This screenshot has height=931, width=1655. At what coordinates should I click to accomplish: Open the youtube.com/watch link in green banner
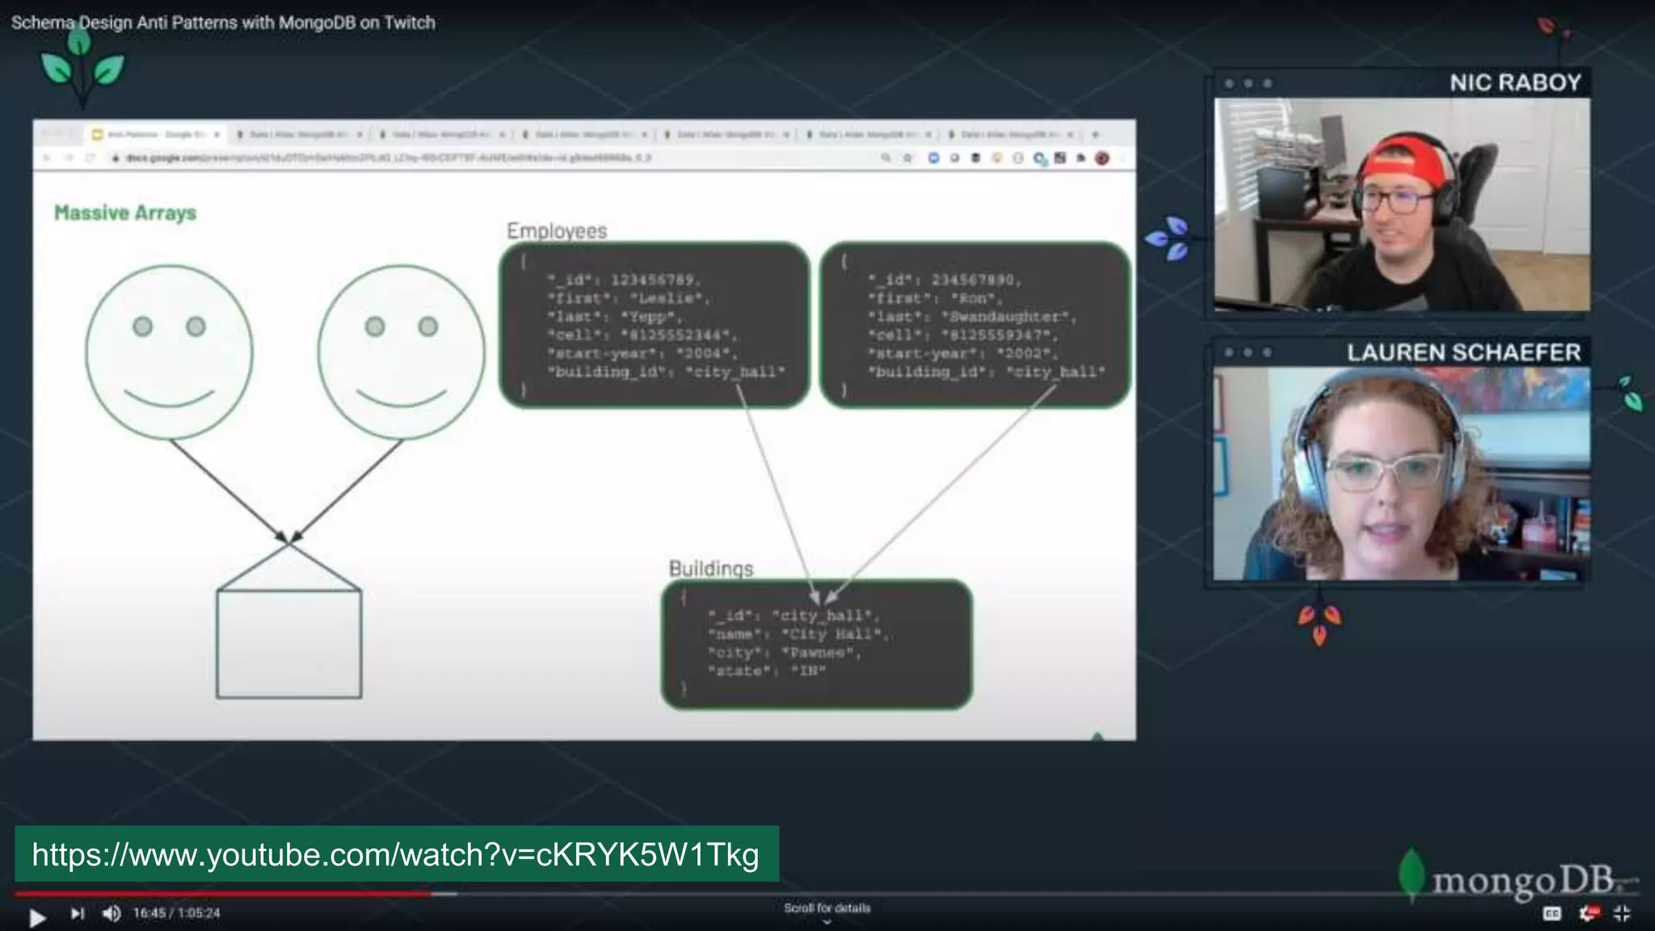click(x=396, y=854)
